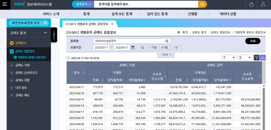Collapse 공매도 종합정보 tree node

(12, 51)
